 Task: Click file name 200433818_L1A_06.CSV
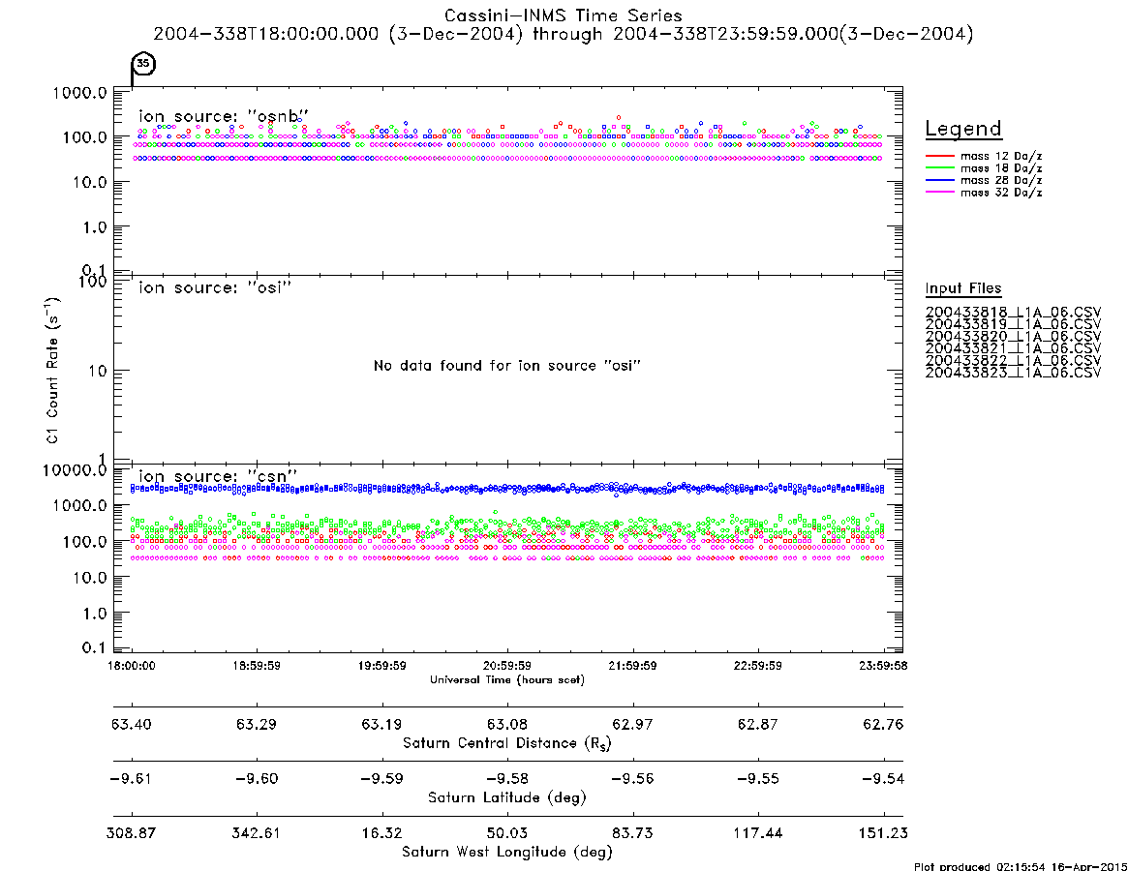click(1013, 313)
